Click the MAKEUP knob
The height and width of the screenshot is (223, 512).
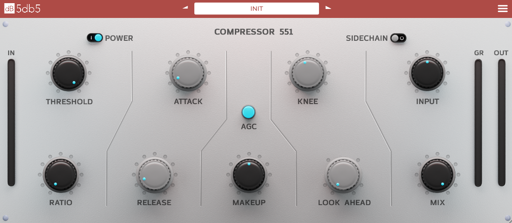point(249,175)
